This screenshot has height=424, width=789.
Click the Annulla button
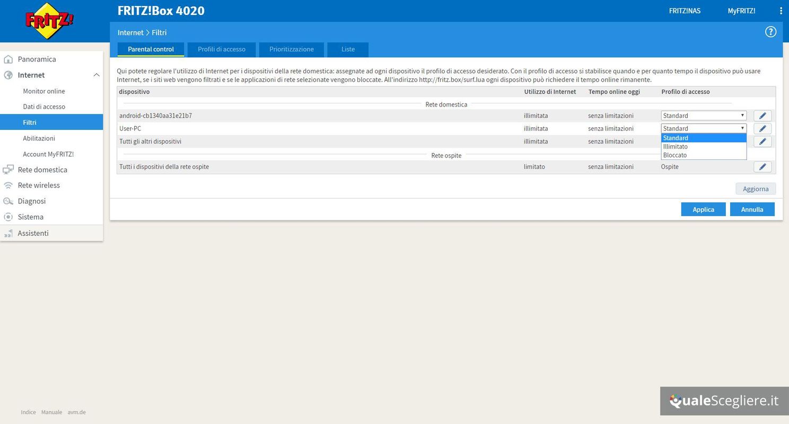(x=752, y=209)
